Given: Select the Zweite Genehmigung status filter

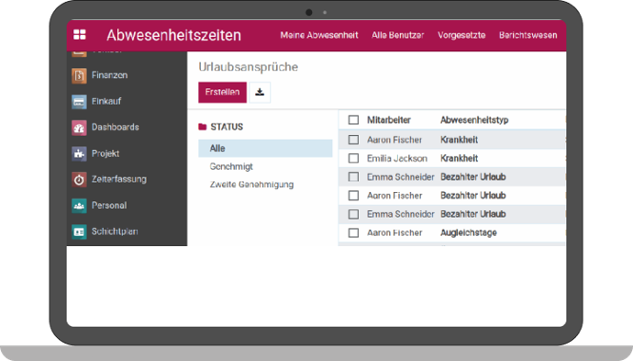Looking at the screenshot, I should [x=251, y=185].
